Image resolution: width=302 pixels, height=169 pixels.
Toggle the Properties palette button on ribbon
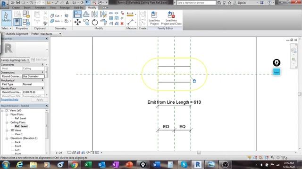tap(17, 22)
